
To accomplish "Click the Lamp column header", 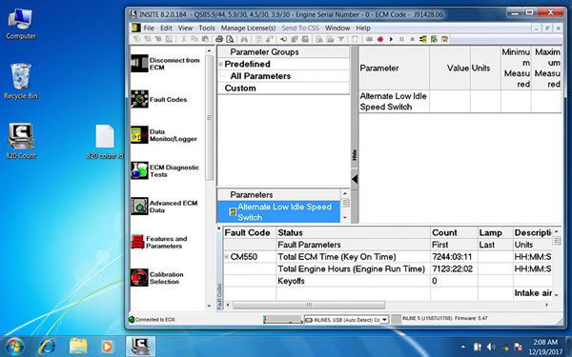I will point(496,233).
